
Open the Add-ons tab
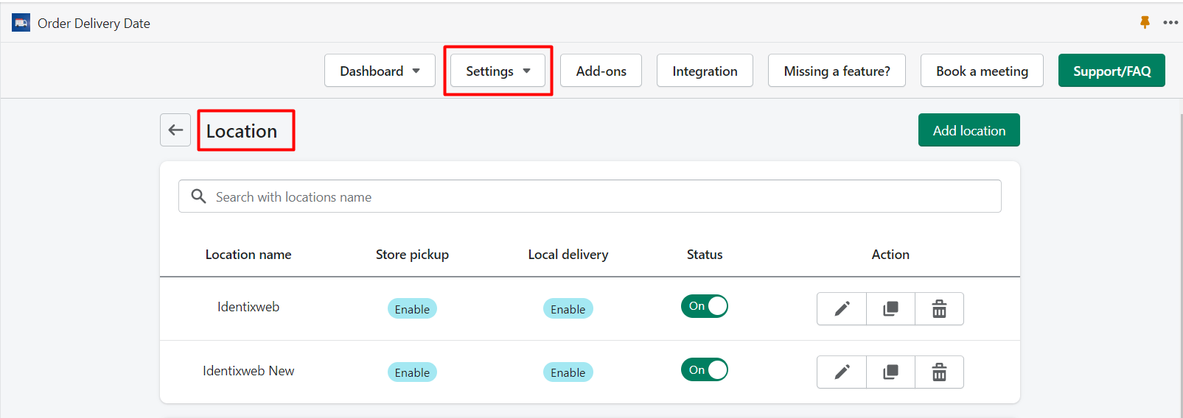click(x=601, y=71)
